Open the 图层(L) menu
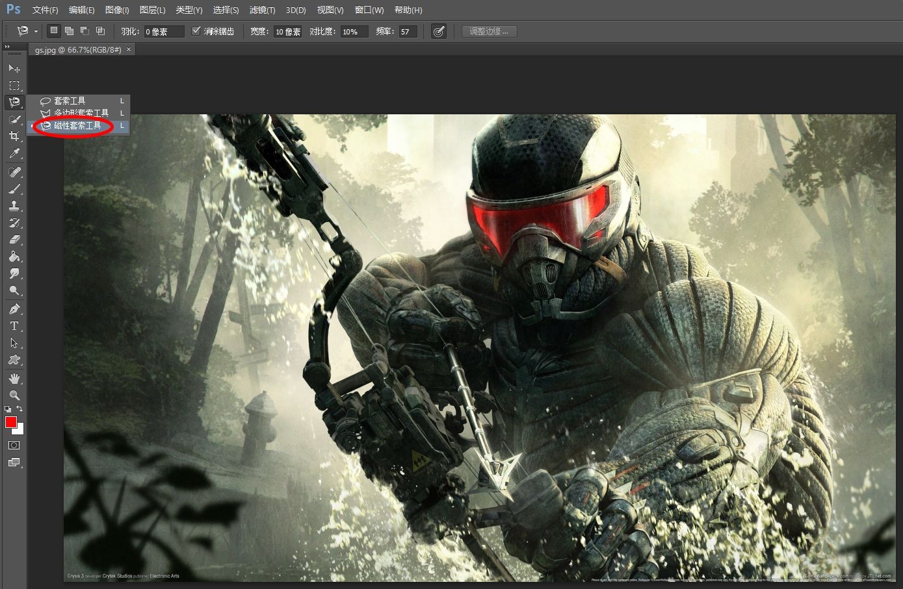 (153, 10)
